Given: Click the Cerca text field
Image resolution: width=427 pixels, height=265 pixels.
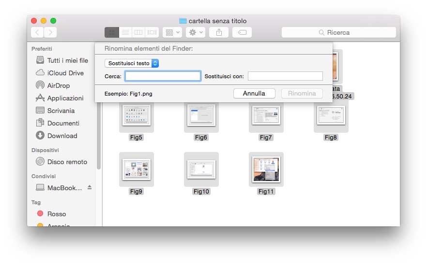Looking at the screenshot, I should 163,76.
